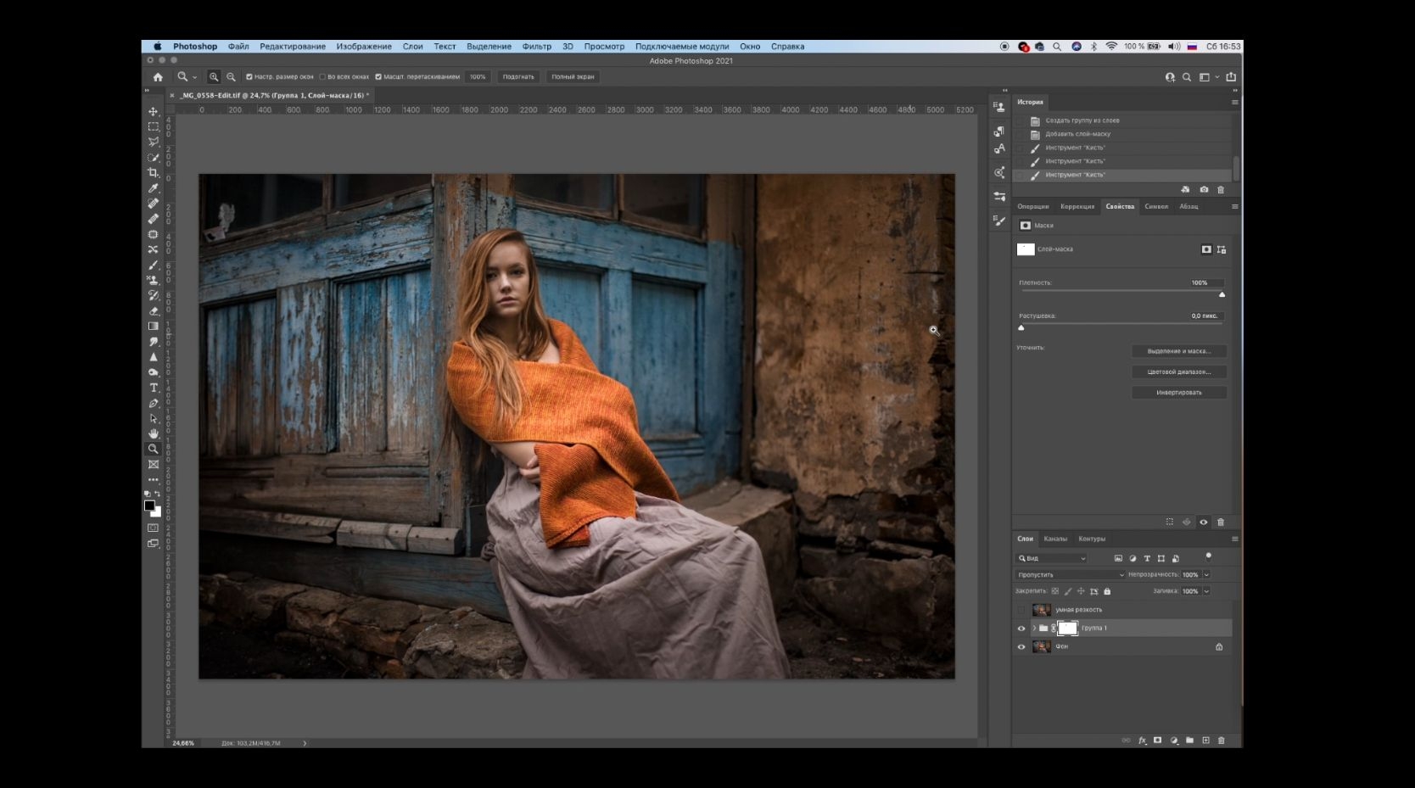
Task: Click the '100%' zoom button
Action: click(478, 76)
